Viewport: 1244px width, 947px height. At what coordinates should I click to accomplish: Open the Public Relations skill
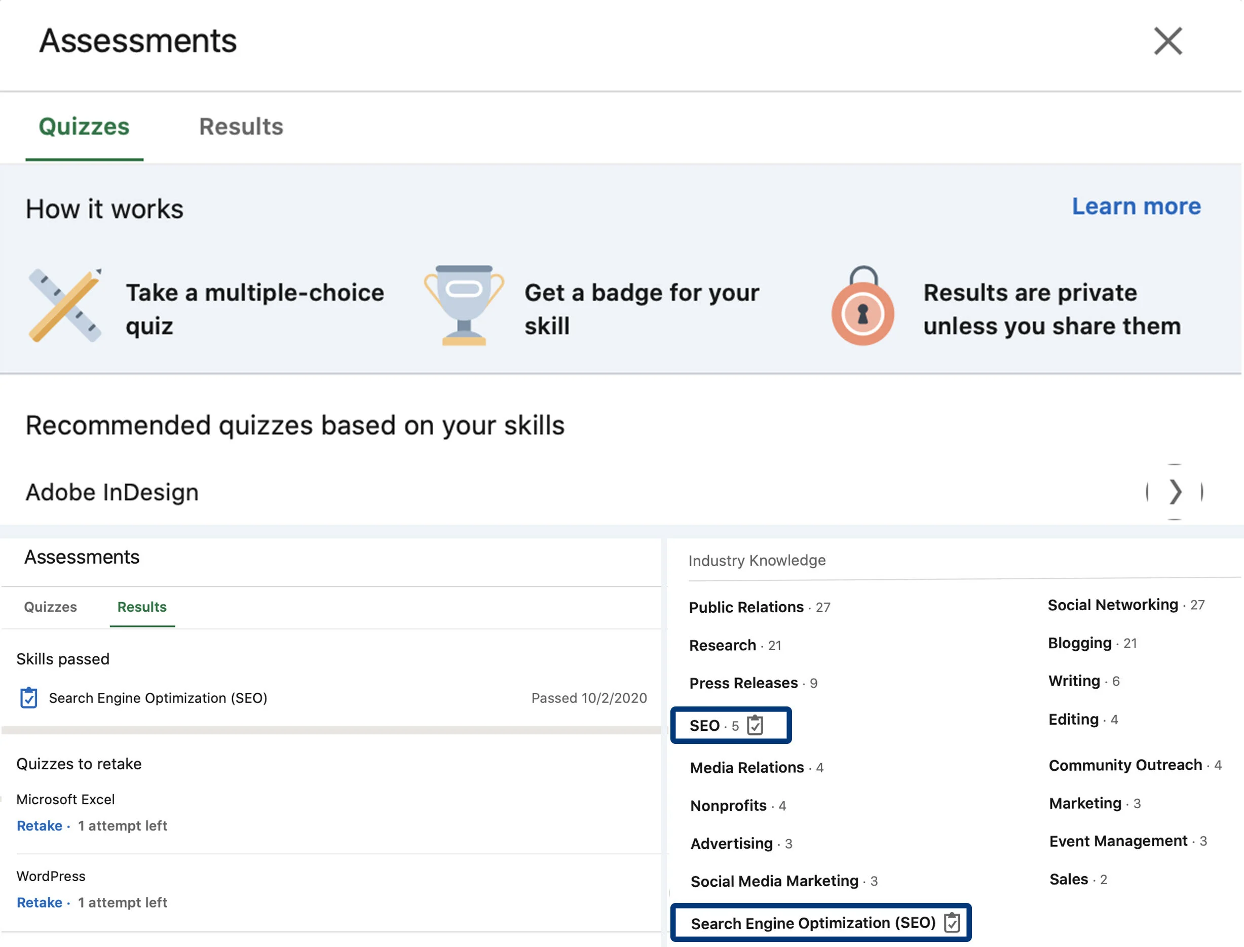coord(745,607)
